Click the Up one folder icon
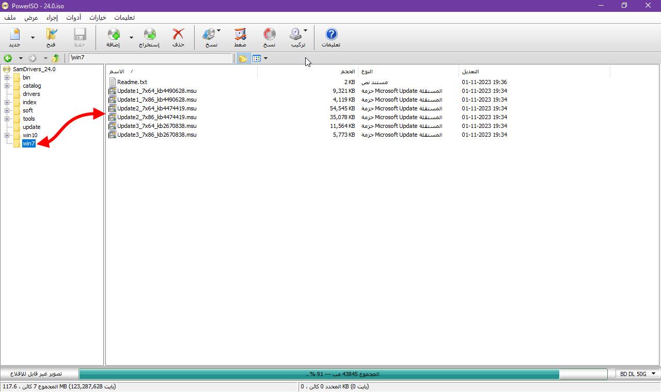 [x=55, y=58]
